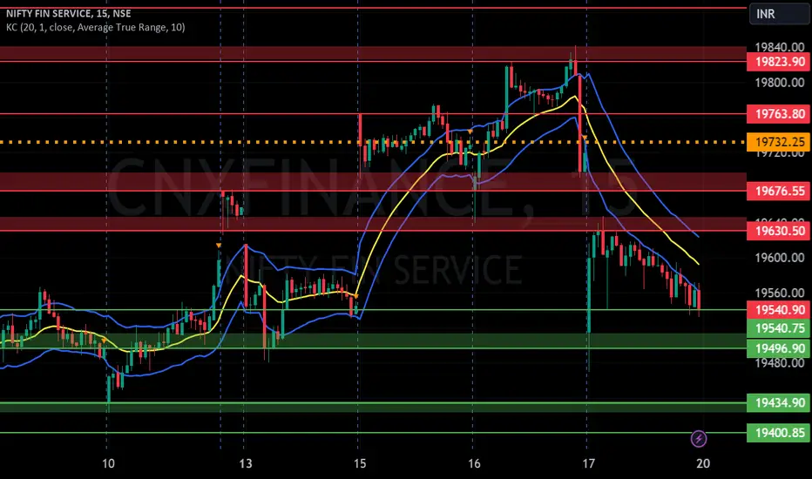Click date 20 on time axis
This screenshot has width=812, height=479.
click(703, 463)
